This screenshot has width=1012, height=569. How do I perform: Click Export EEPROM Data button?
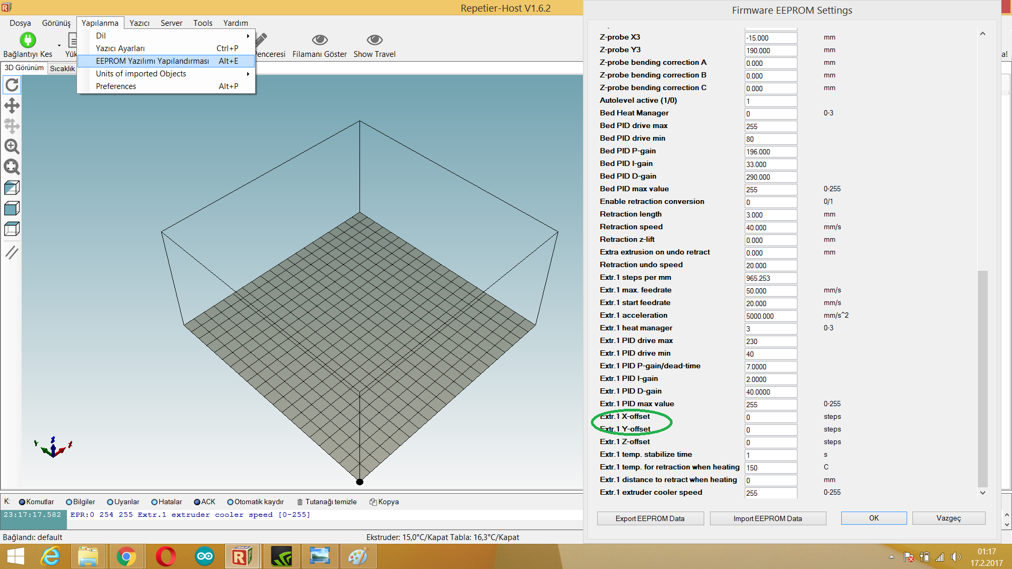click(x=650, y=518)
